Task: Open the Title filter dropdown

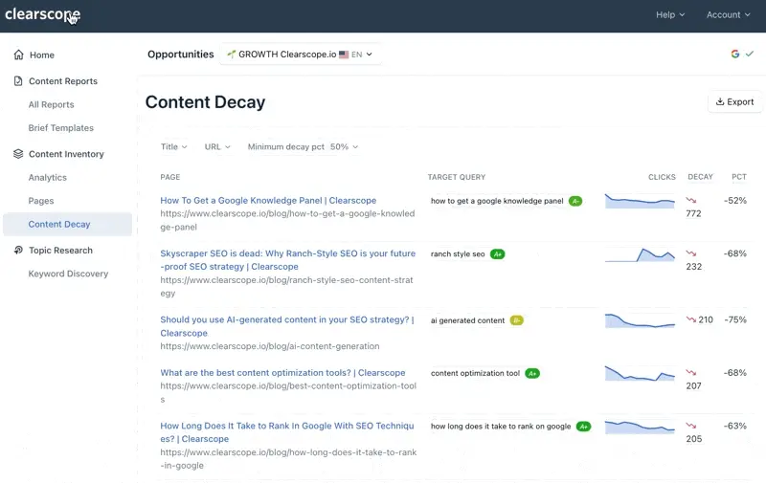Action: [x=174, y=147]
